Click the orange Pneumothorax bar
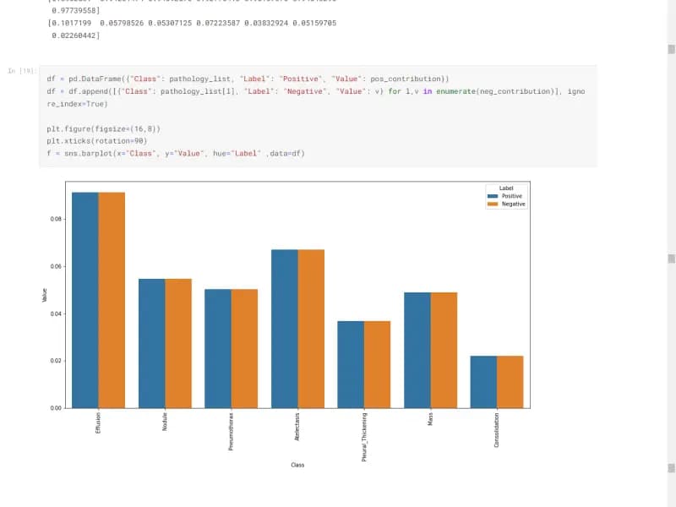The image size is (676, 507). point(244,348)
